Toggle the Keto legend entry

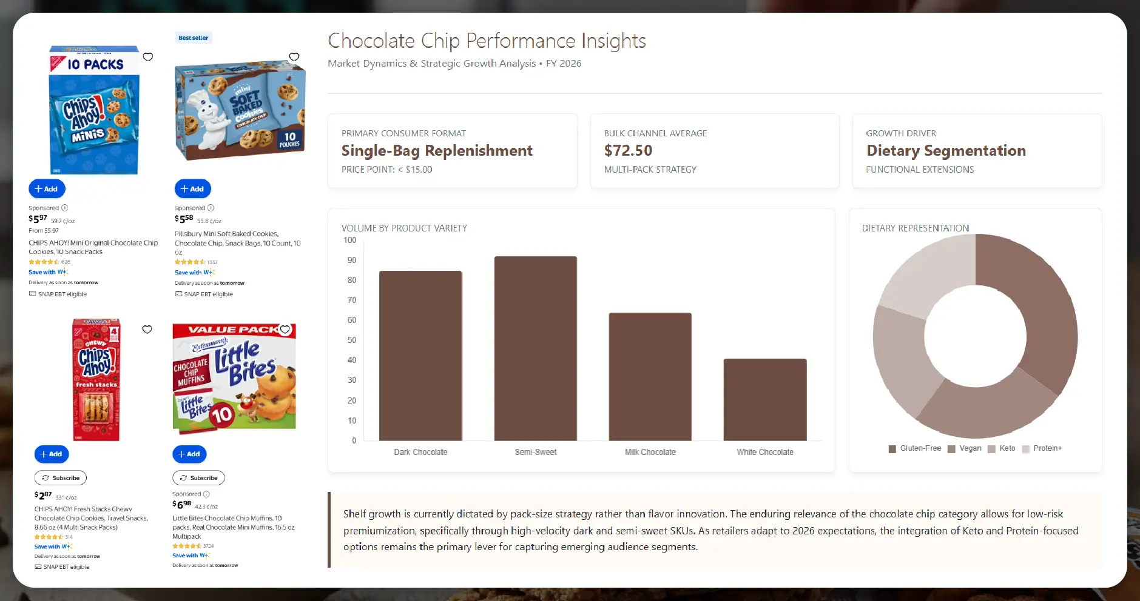click(1002, 449)
